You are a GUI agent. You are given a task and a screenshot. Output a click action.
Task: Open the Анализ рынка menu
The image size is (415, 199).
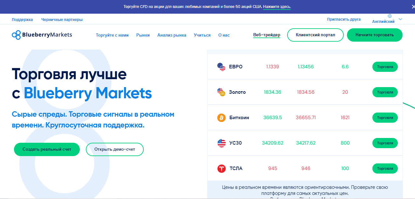pyautogui.click(x=172, y=35)
